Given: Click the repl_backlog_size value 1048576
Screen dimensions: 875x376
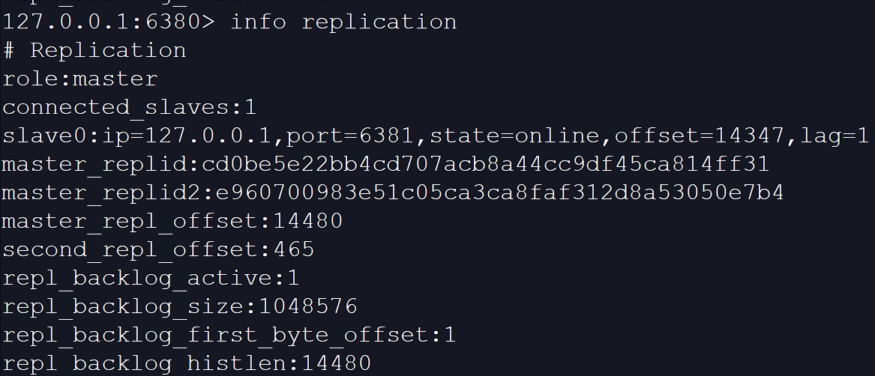Looking at the screenshot, I should [307, 306].
